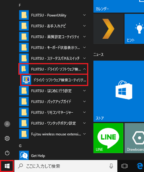Click FUJITSU - リモコンマネージャー folder icon
The height and width of the screenshot is (172, 144).
click(x=24, y=112)
